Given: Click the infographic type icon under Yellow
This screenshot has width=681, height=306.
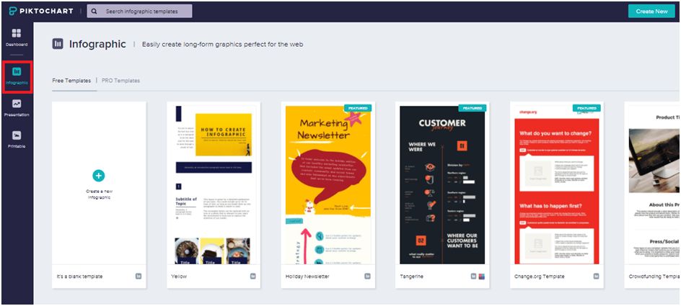Looking at the screenshot, I should 253,276.
